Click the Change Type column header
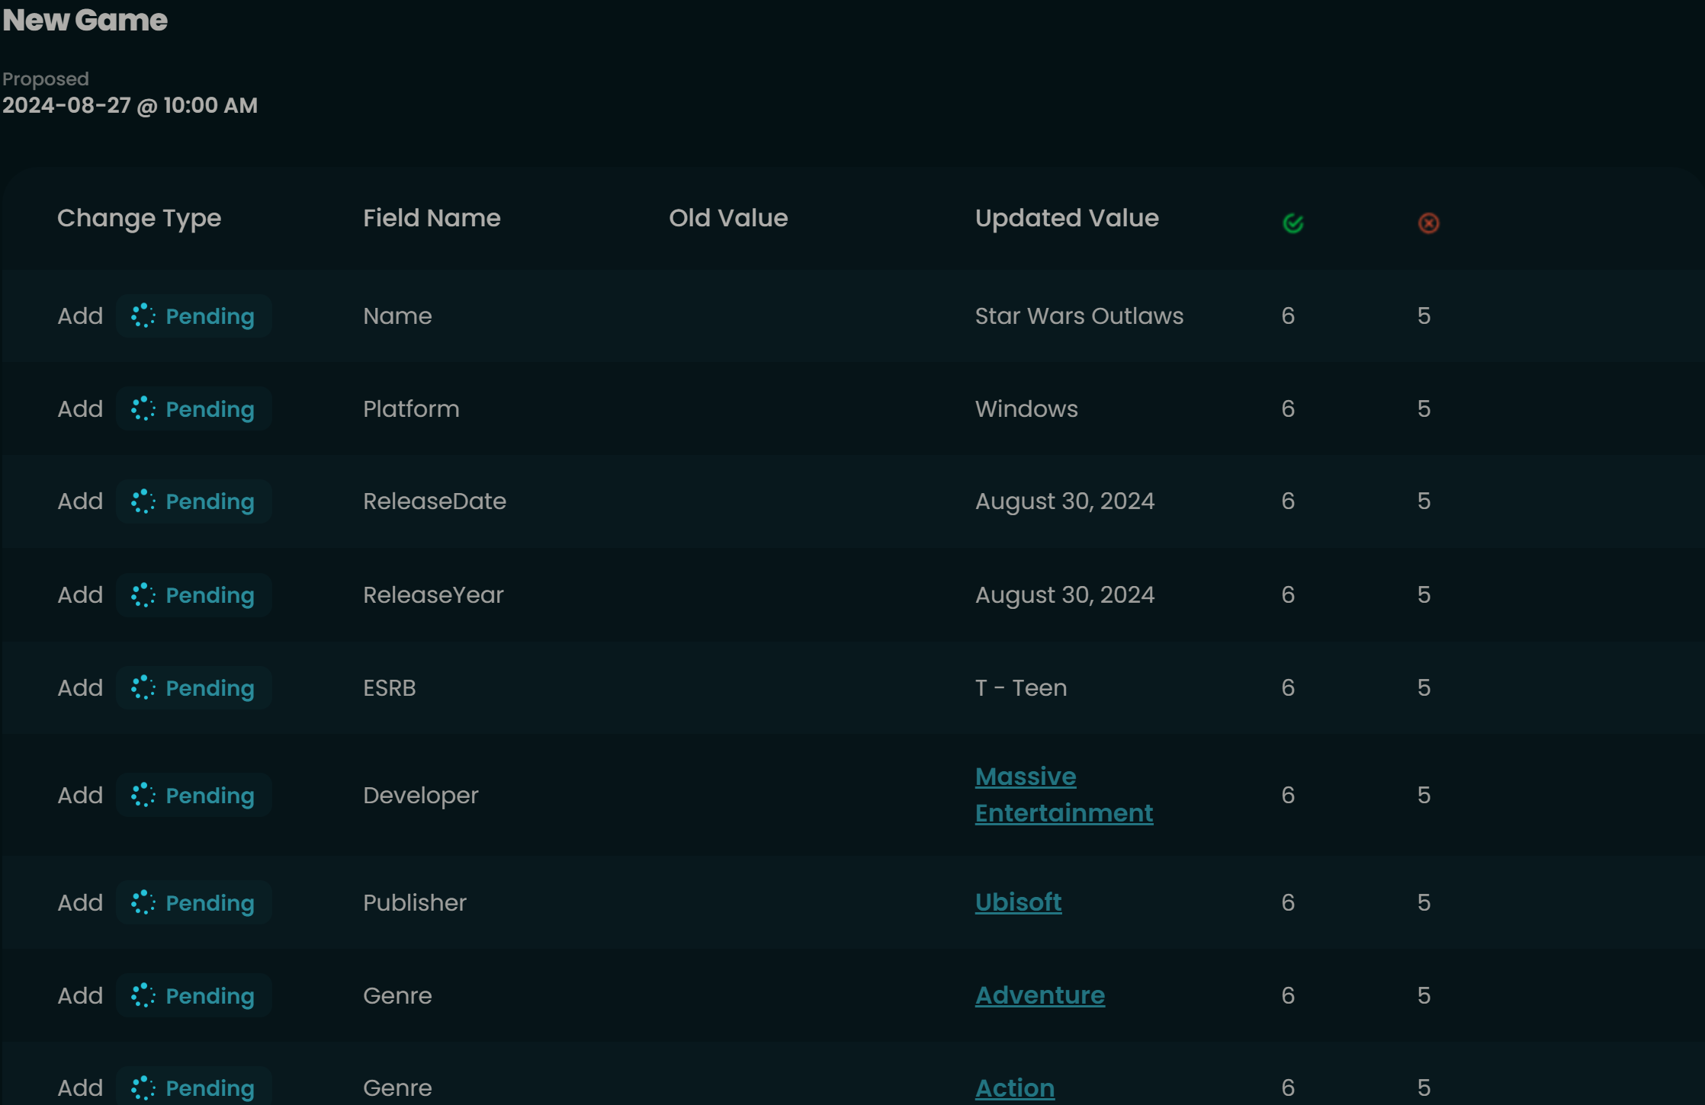This screenshot has width=1705, height=1105. pos(139,219)
